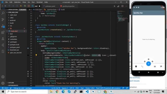
Task: Open the Manage gear menu
Action: 3,83
